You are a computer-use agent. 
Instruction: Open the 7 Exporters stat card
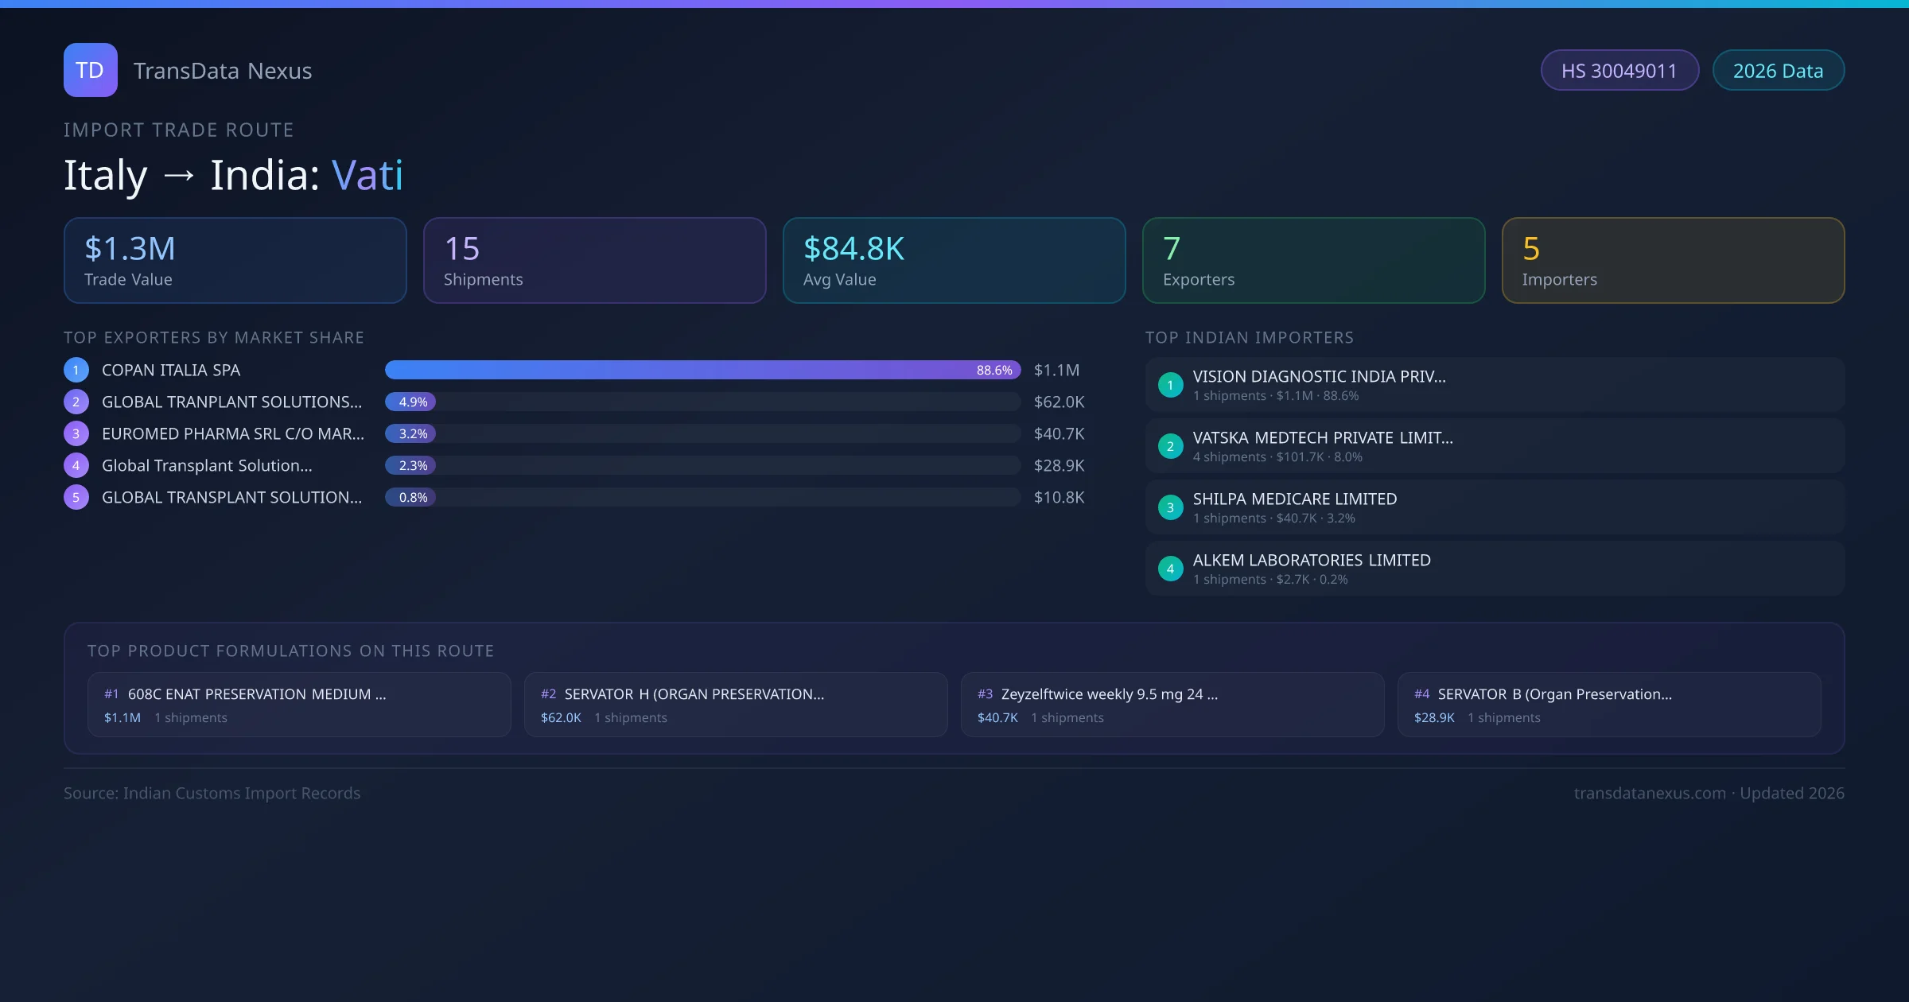coord(1313,260)
